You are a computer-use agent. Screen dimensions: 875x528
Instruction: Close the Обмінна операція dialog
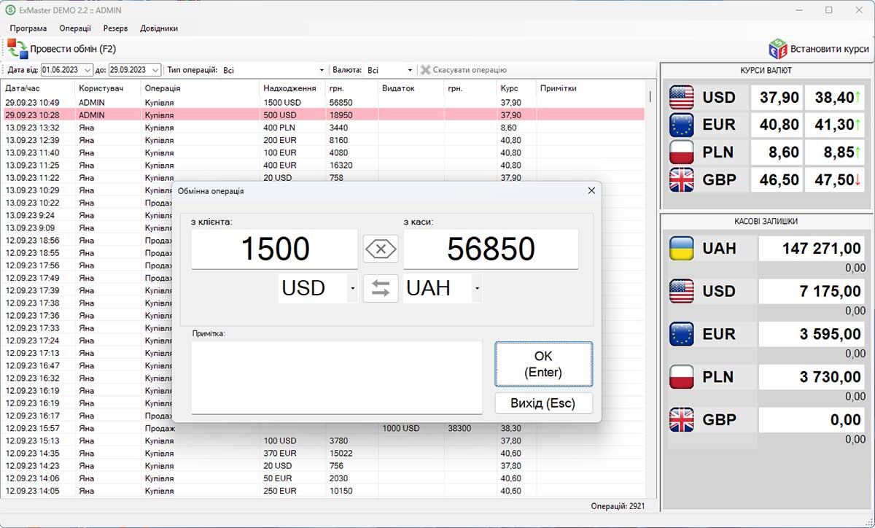[x=591, y=190]
